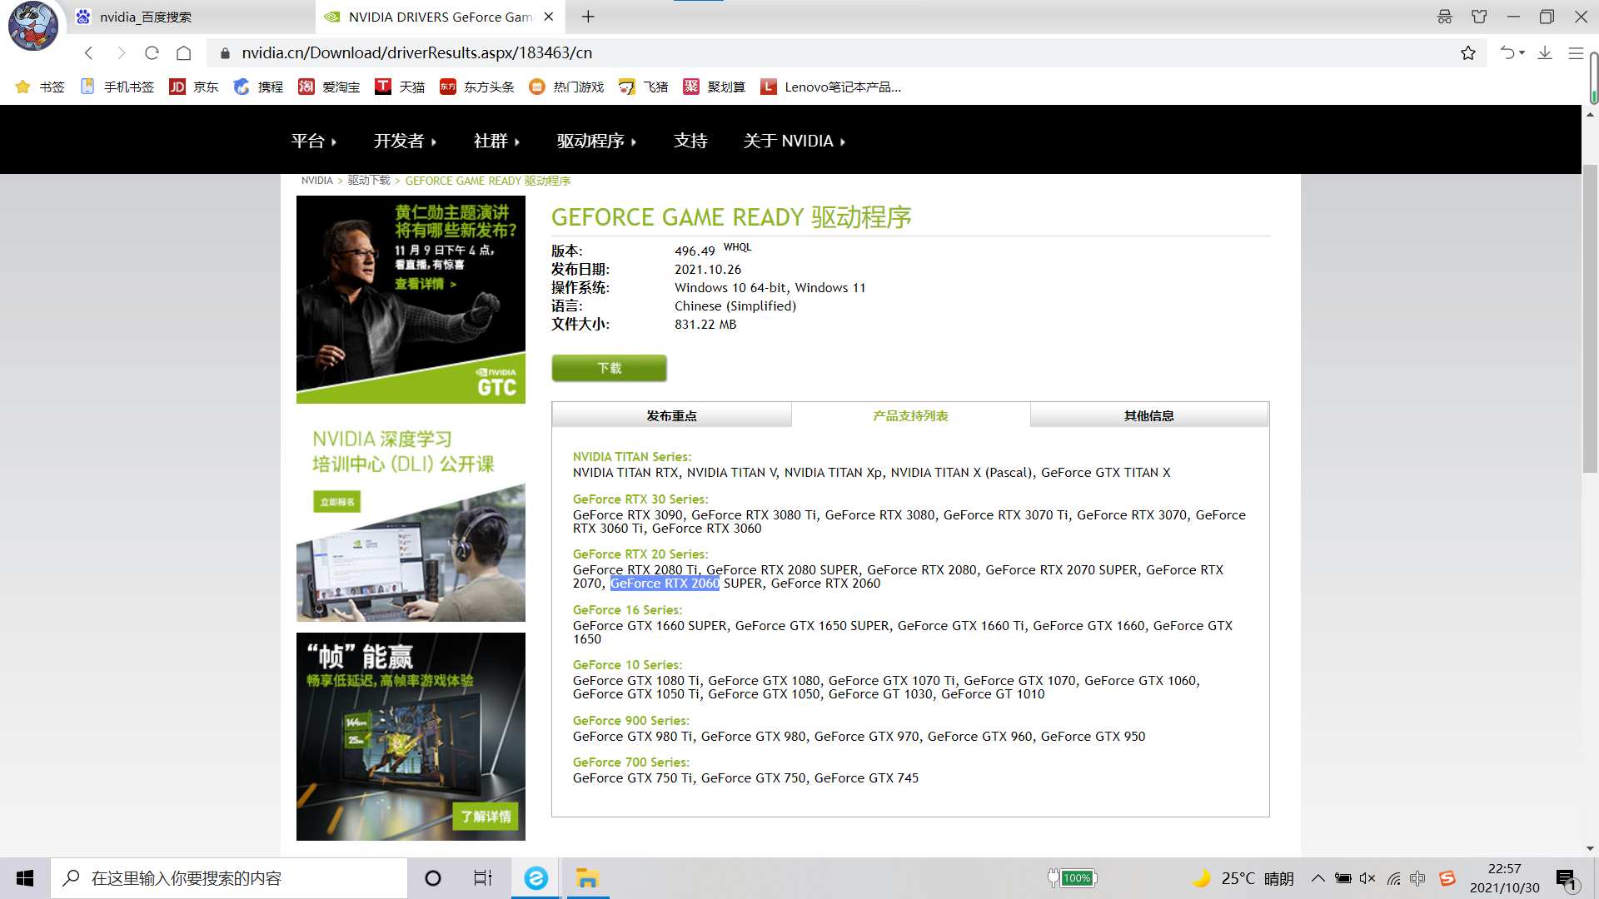Click the muted speaker volume icon
This screenshot has width=1599, height=899.
coord(1367,878)
